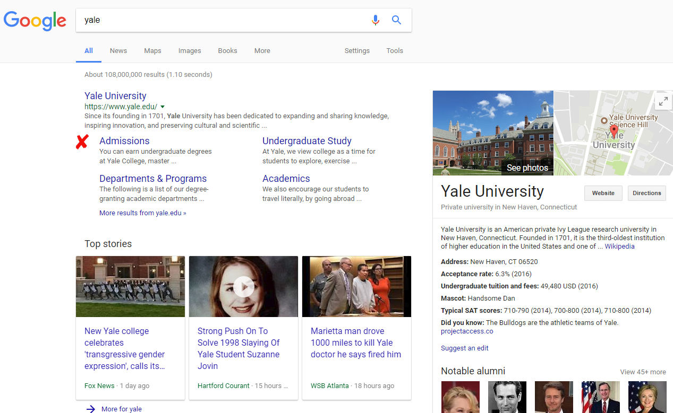The width and height of the screenshot is (673, 413).
Task: Click the Google logo
Action: tap(35, 21)
